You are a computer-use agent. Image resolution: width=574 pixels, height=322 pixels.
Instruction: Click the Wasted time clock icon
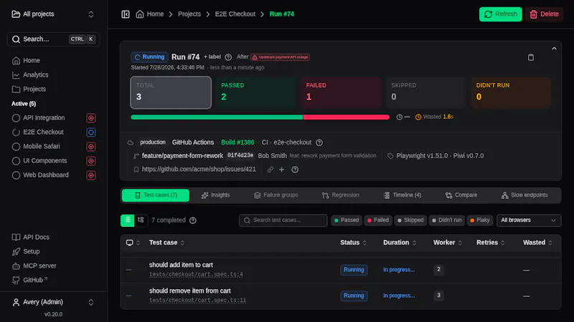point(418,117)
